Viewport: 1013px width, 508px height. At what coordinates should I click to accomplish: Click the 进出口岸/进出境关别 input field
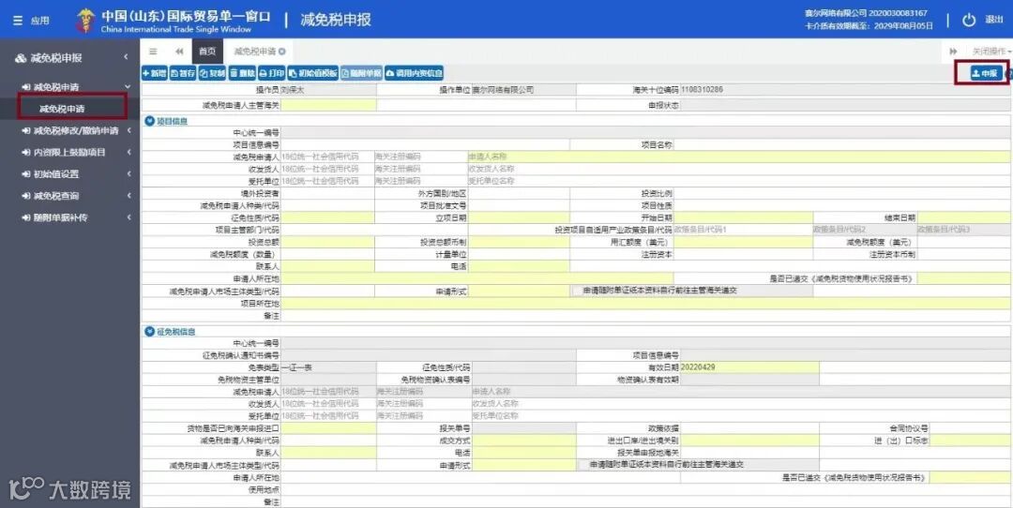pos(749,441)
